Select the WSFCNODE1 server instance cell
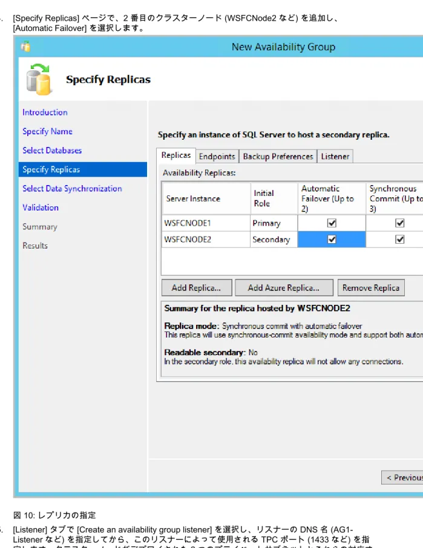The image size is (423, 548). pyautogui.click(x=206, y=223)
